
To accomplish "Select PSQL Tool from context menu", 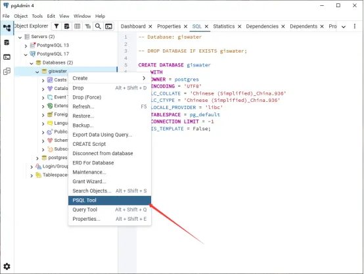I will 110,200.
